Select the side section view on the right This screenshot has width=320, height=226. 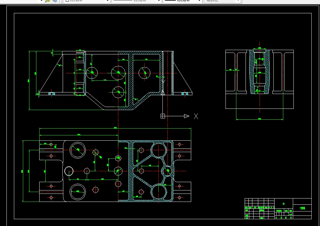click(x=259, y=79)
